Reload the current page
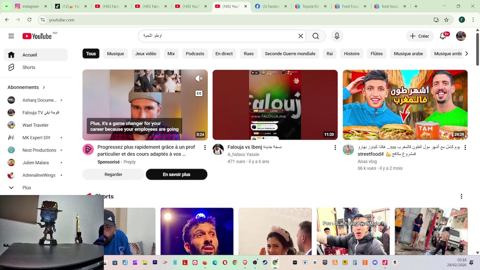This screenshot has width=480, height=270. [29, 20]
